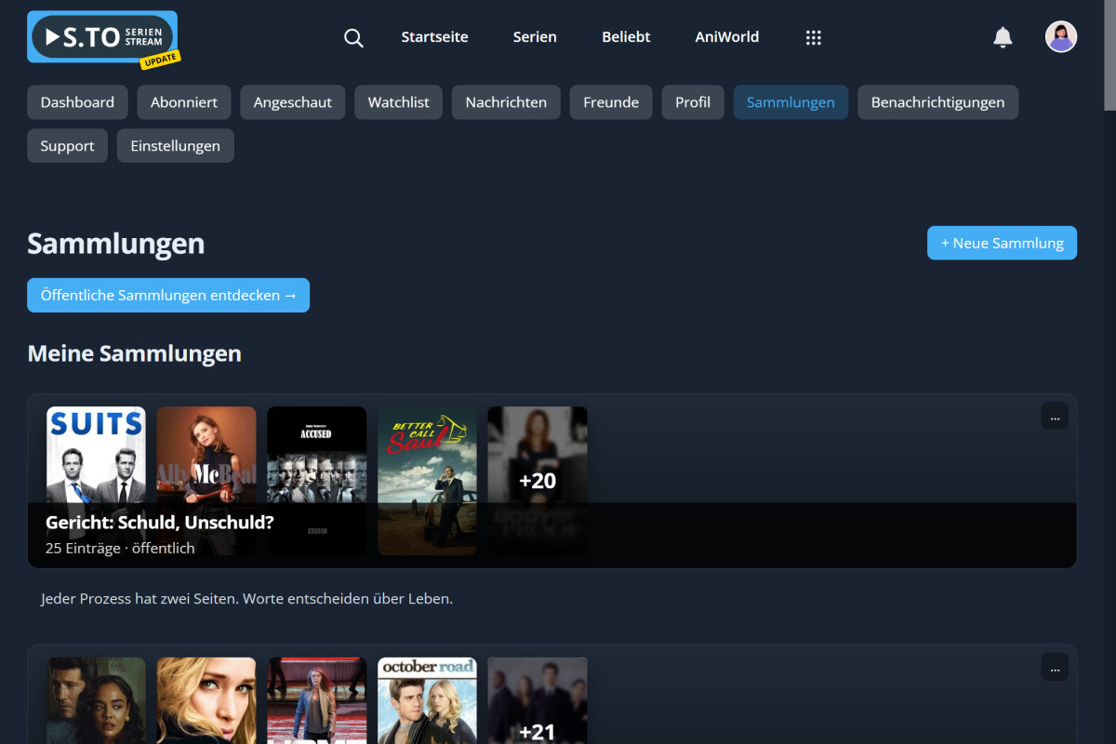Click Öffentliche Sammlungen entdecken button
The image size is (1116, 744).
point(168,295)
